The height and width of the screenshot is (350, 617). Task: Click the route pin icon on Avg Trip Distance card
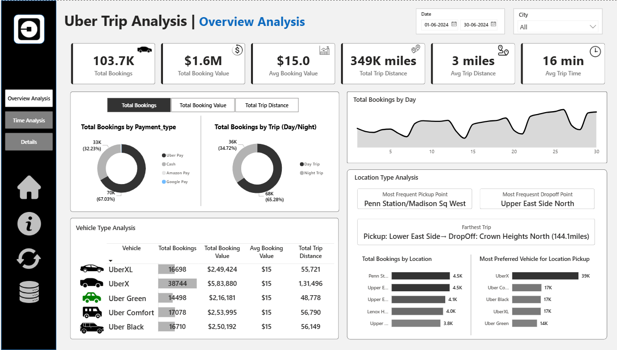(503, 50)
